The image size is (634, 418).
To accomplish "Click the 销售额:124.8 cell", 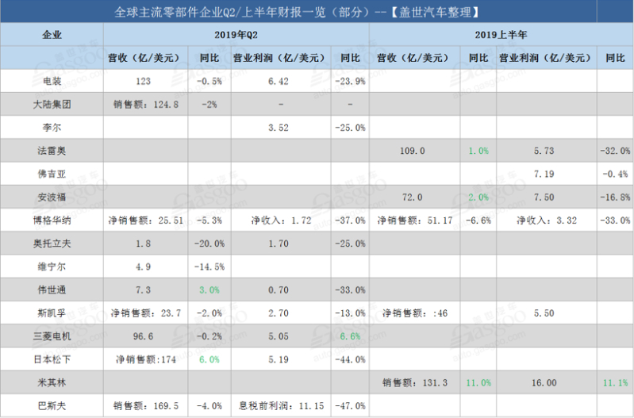I will [144, 104].
